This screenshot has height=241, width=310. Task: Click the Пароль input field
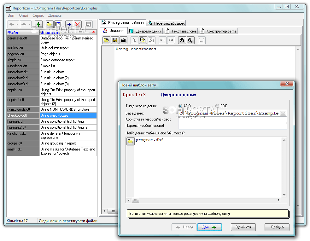[x=232, y=126]
